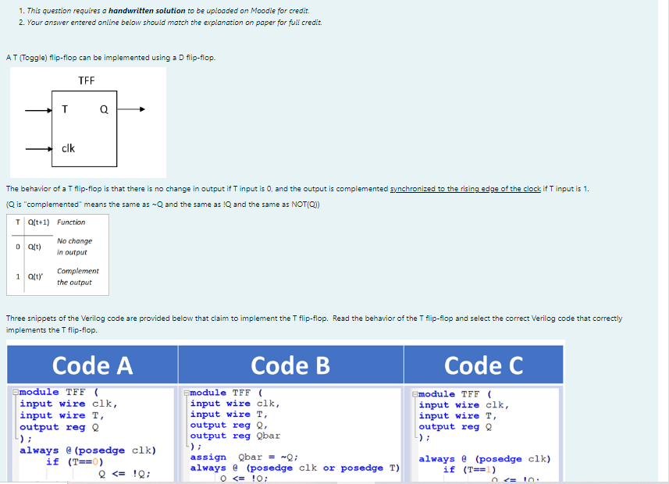Click the TFF block diagram image
The height and width of the screenshot is (484, 669).
(x=88, y=123)
